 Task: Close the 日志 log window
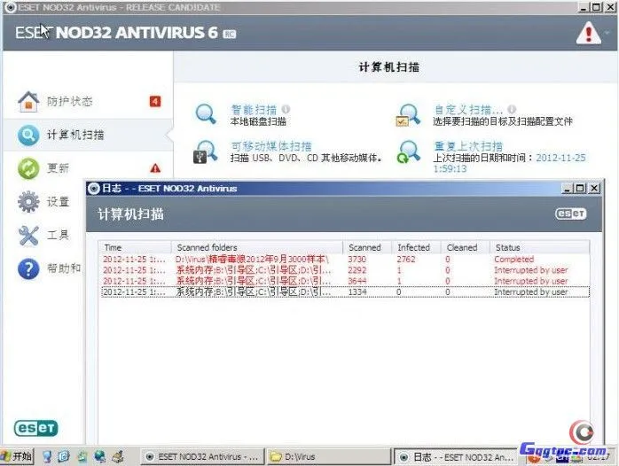(594, 189)
